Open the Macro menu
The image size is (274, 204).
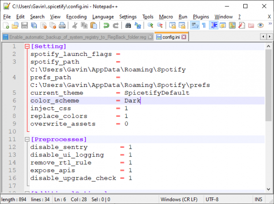(x=166, y=17)
